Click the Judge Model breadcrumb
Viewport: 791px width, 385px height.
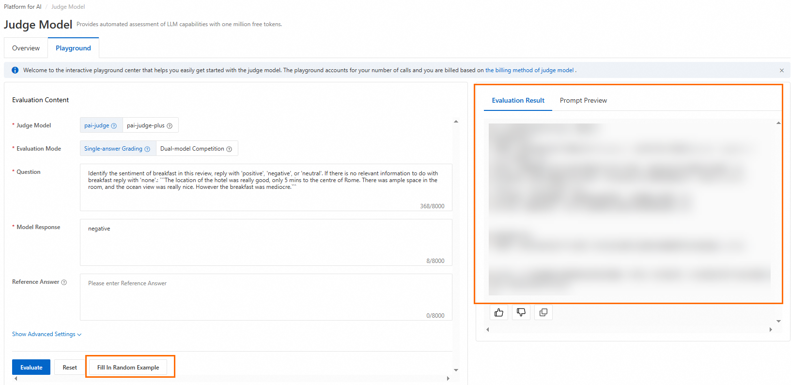(68, 7)
